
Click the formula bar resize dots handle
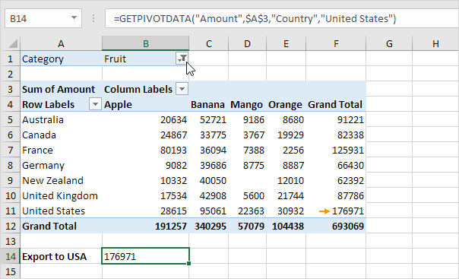[93, 18]
